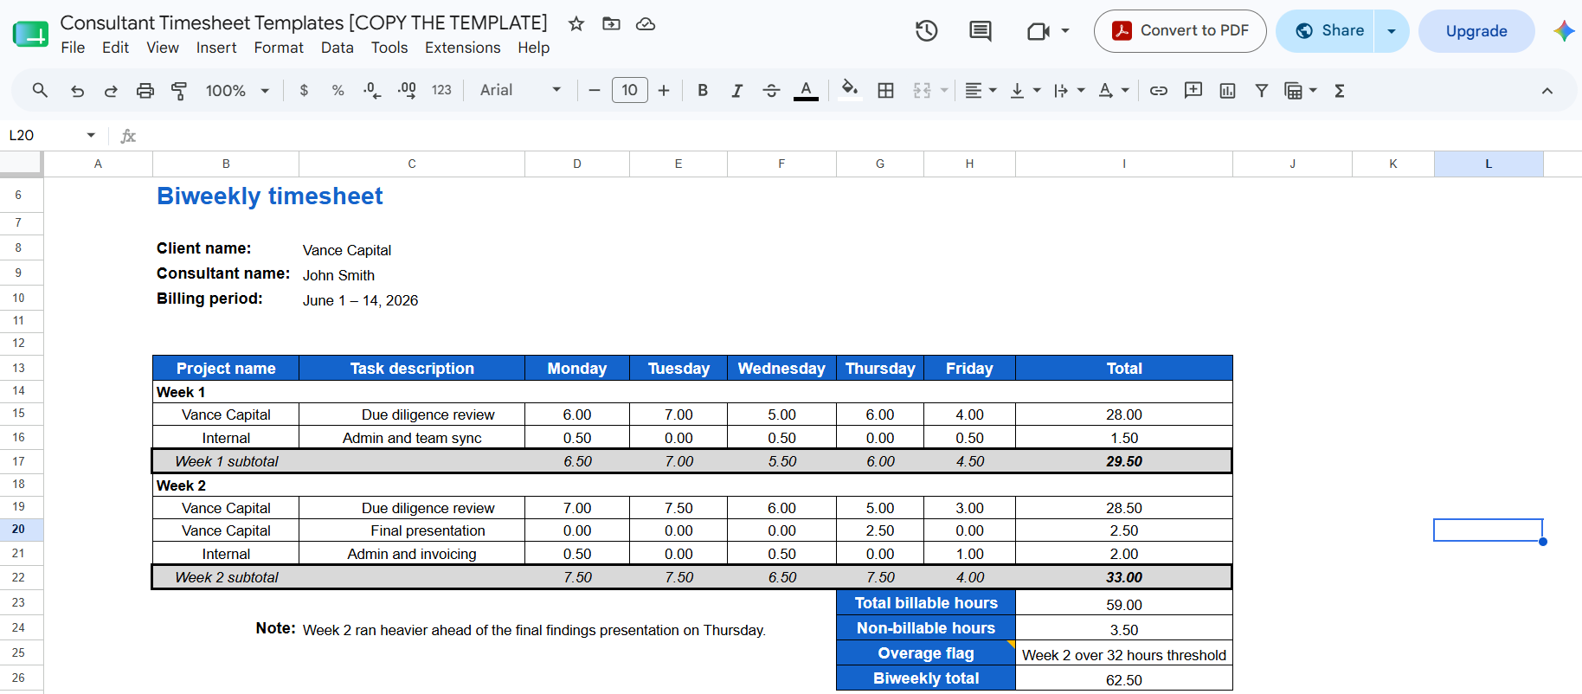1582x694 pixels.
Task: Open zoom level dropdown
Action: pos(237,90)
